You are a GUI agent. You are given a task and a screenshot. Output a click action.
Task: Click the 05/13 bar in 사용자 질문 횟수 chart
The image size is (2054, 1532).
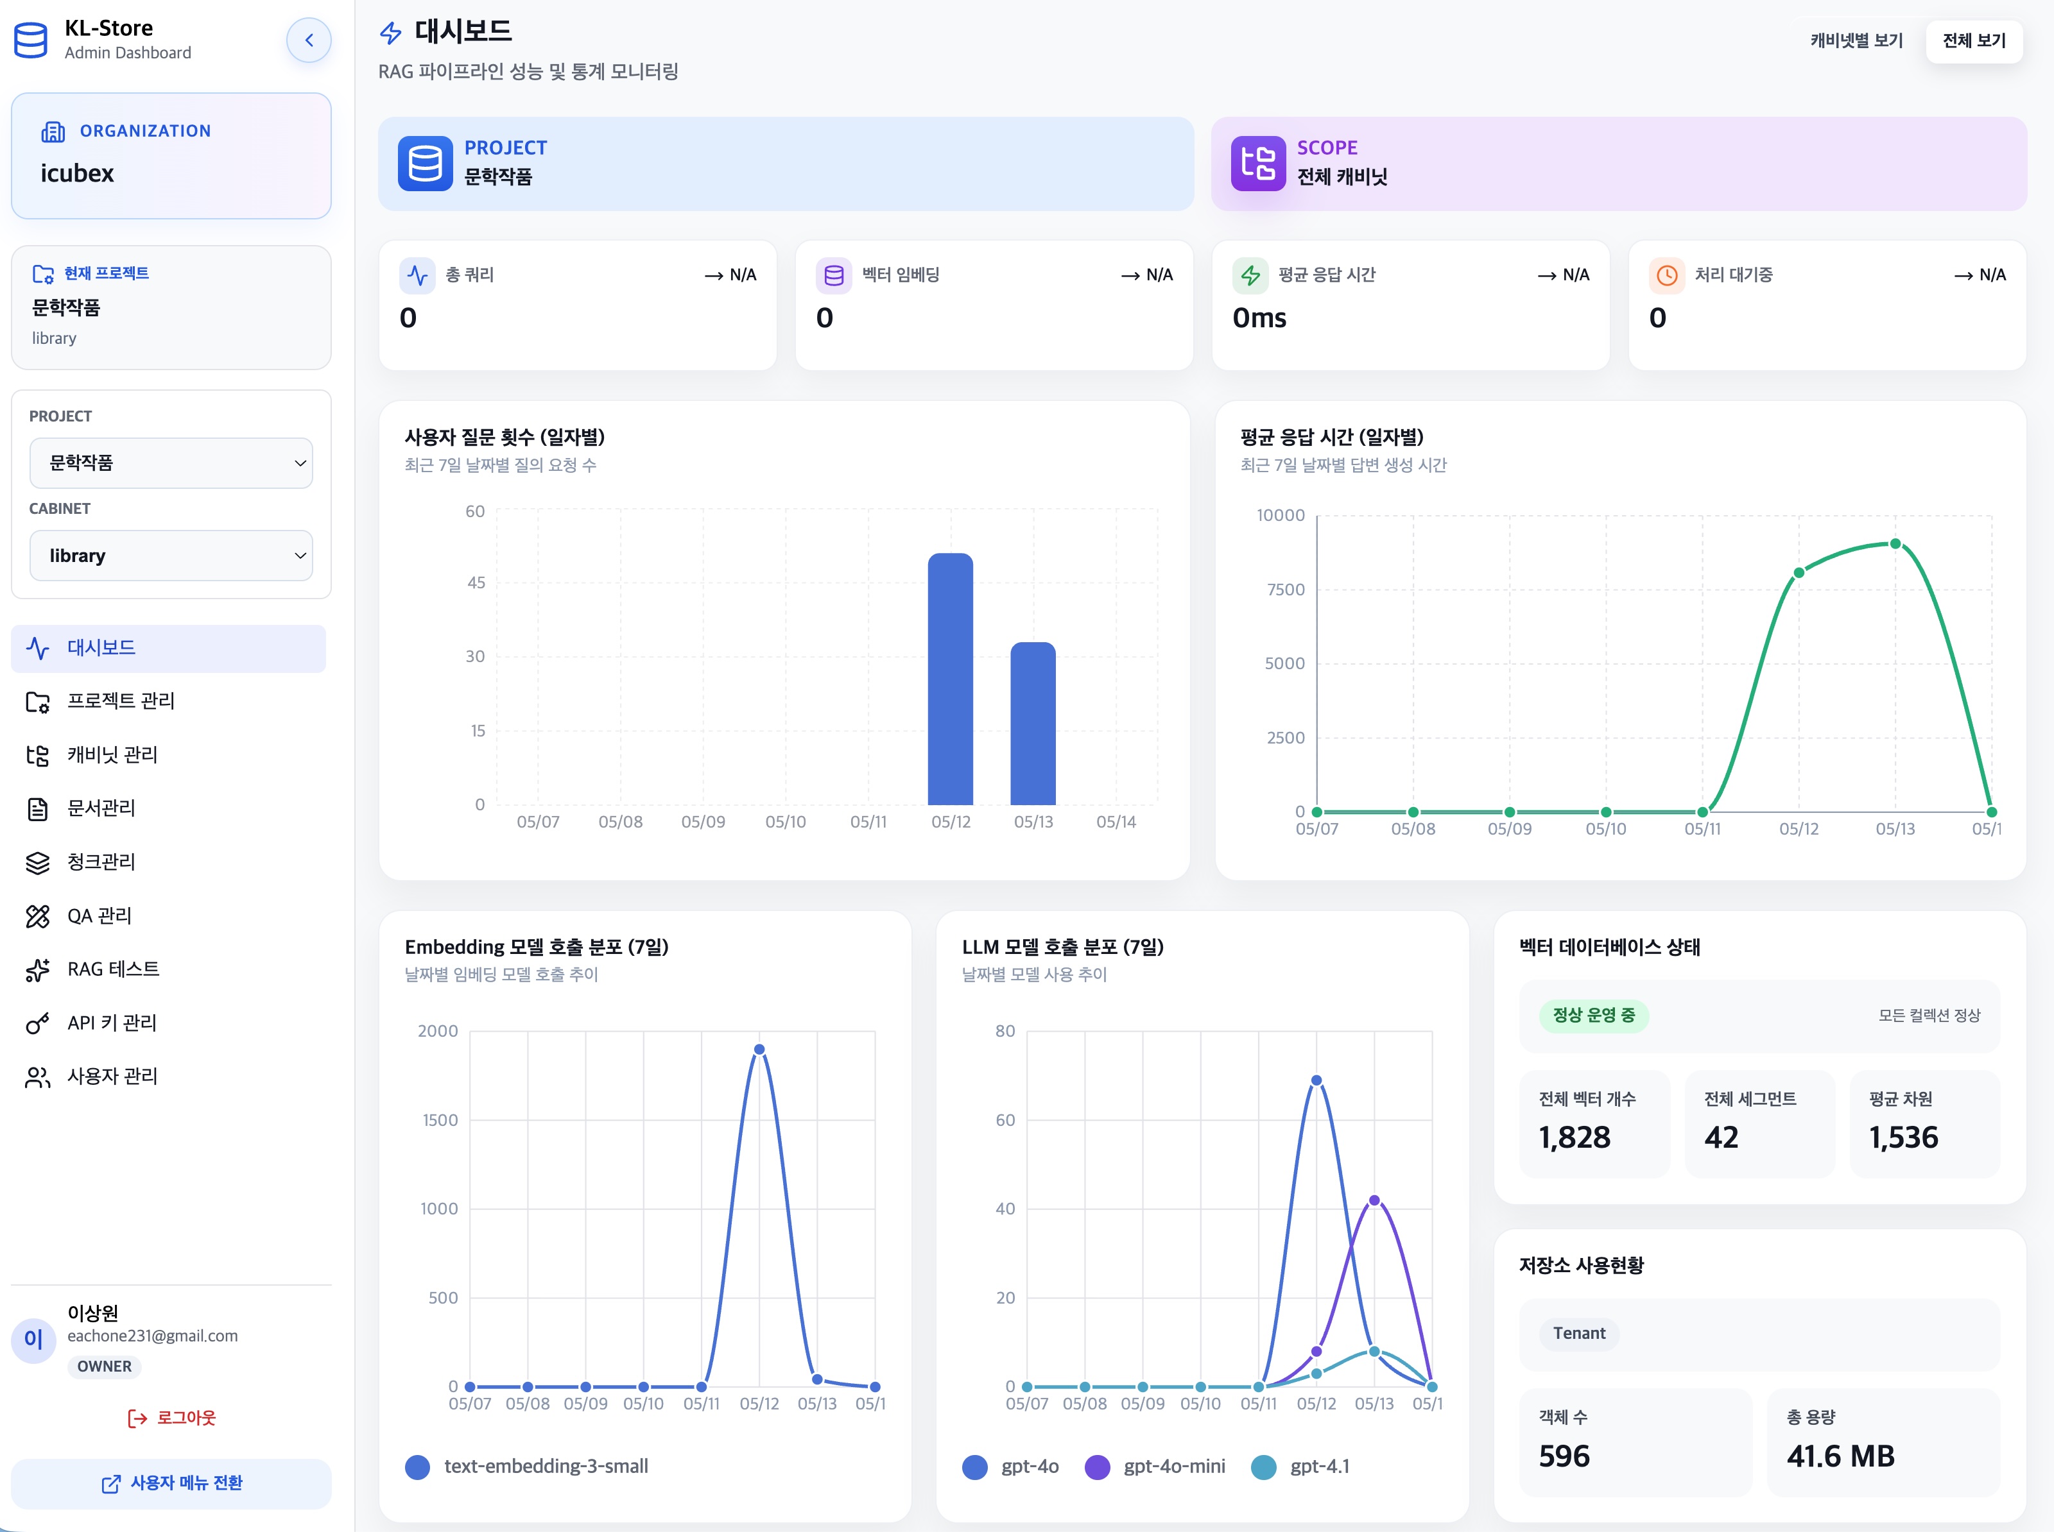click(1033, 724)
